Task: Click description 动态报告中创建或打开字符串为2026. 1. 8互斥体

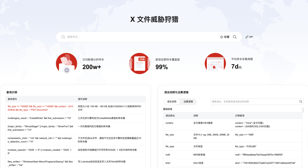Action: (107, 150)
